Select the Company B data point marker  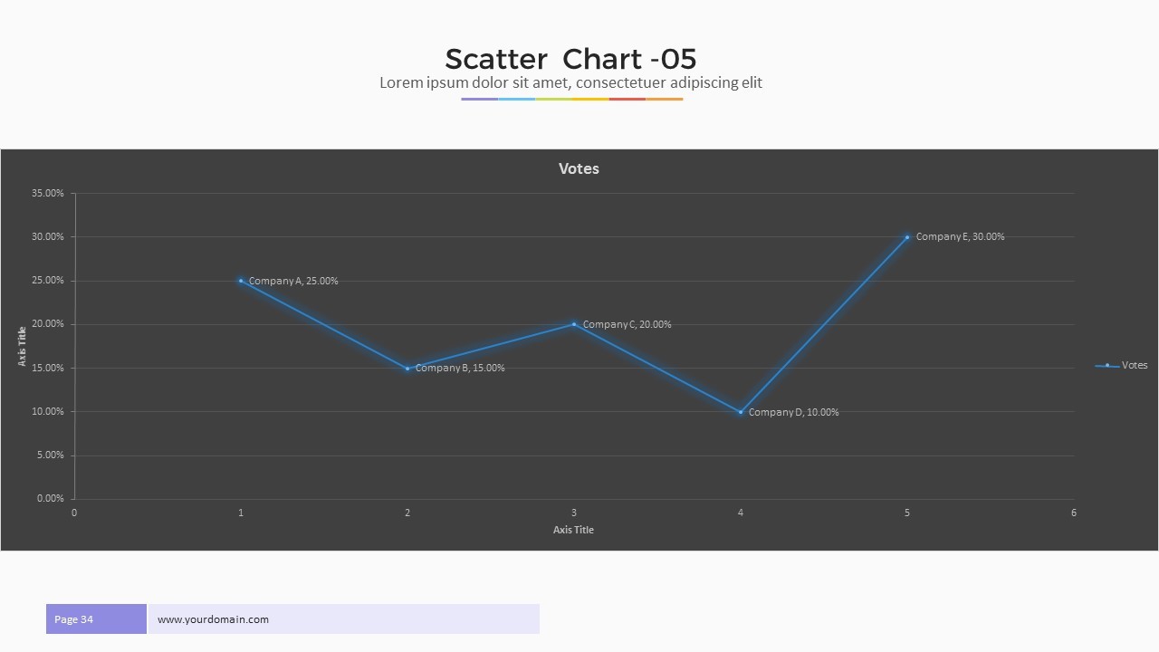(x=407, y=369)
